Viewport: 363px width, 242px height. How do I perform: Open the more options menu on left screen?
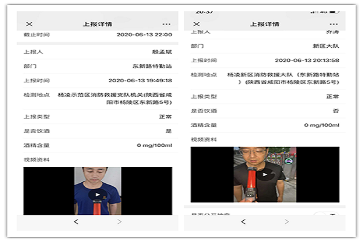point(166,24)
